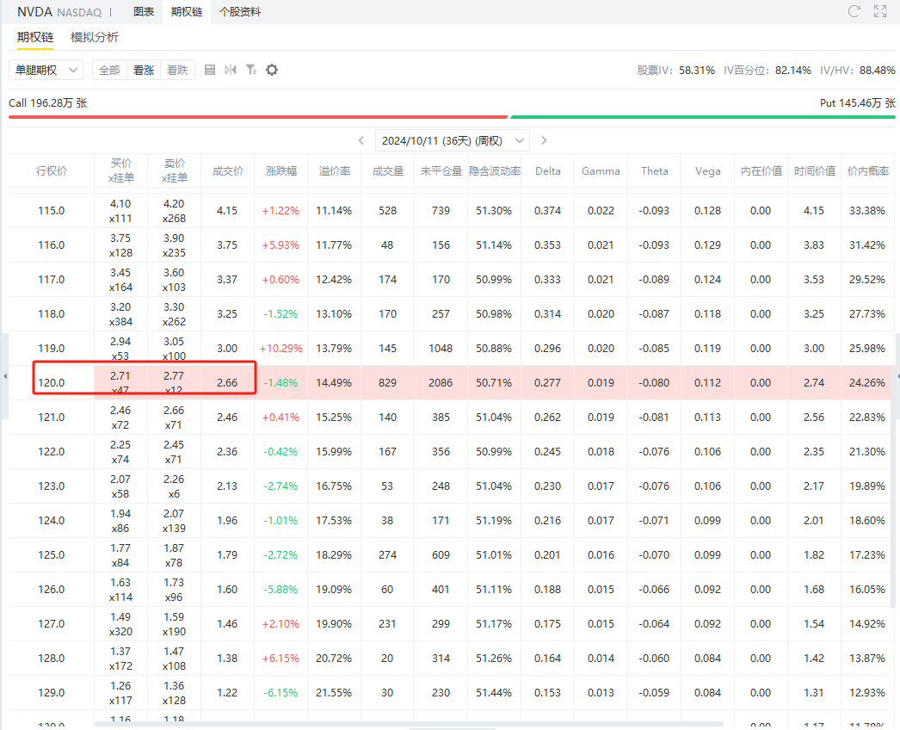Sort by 成交量 column header
The image size is (900, 730).
[388, 170]
